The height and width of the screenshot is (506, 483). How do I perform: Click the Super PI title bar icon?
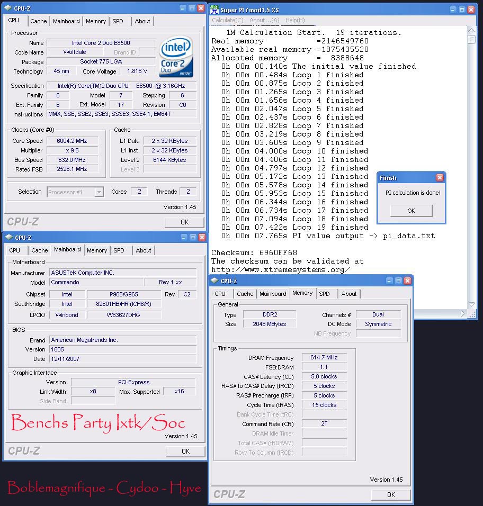point(214,10)
